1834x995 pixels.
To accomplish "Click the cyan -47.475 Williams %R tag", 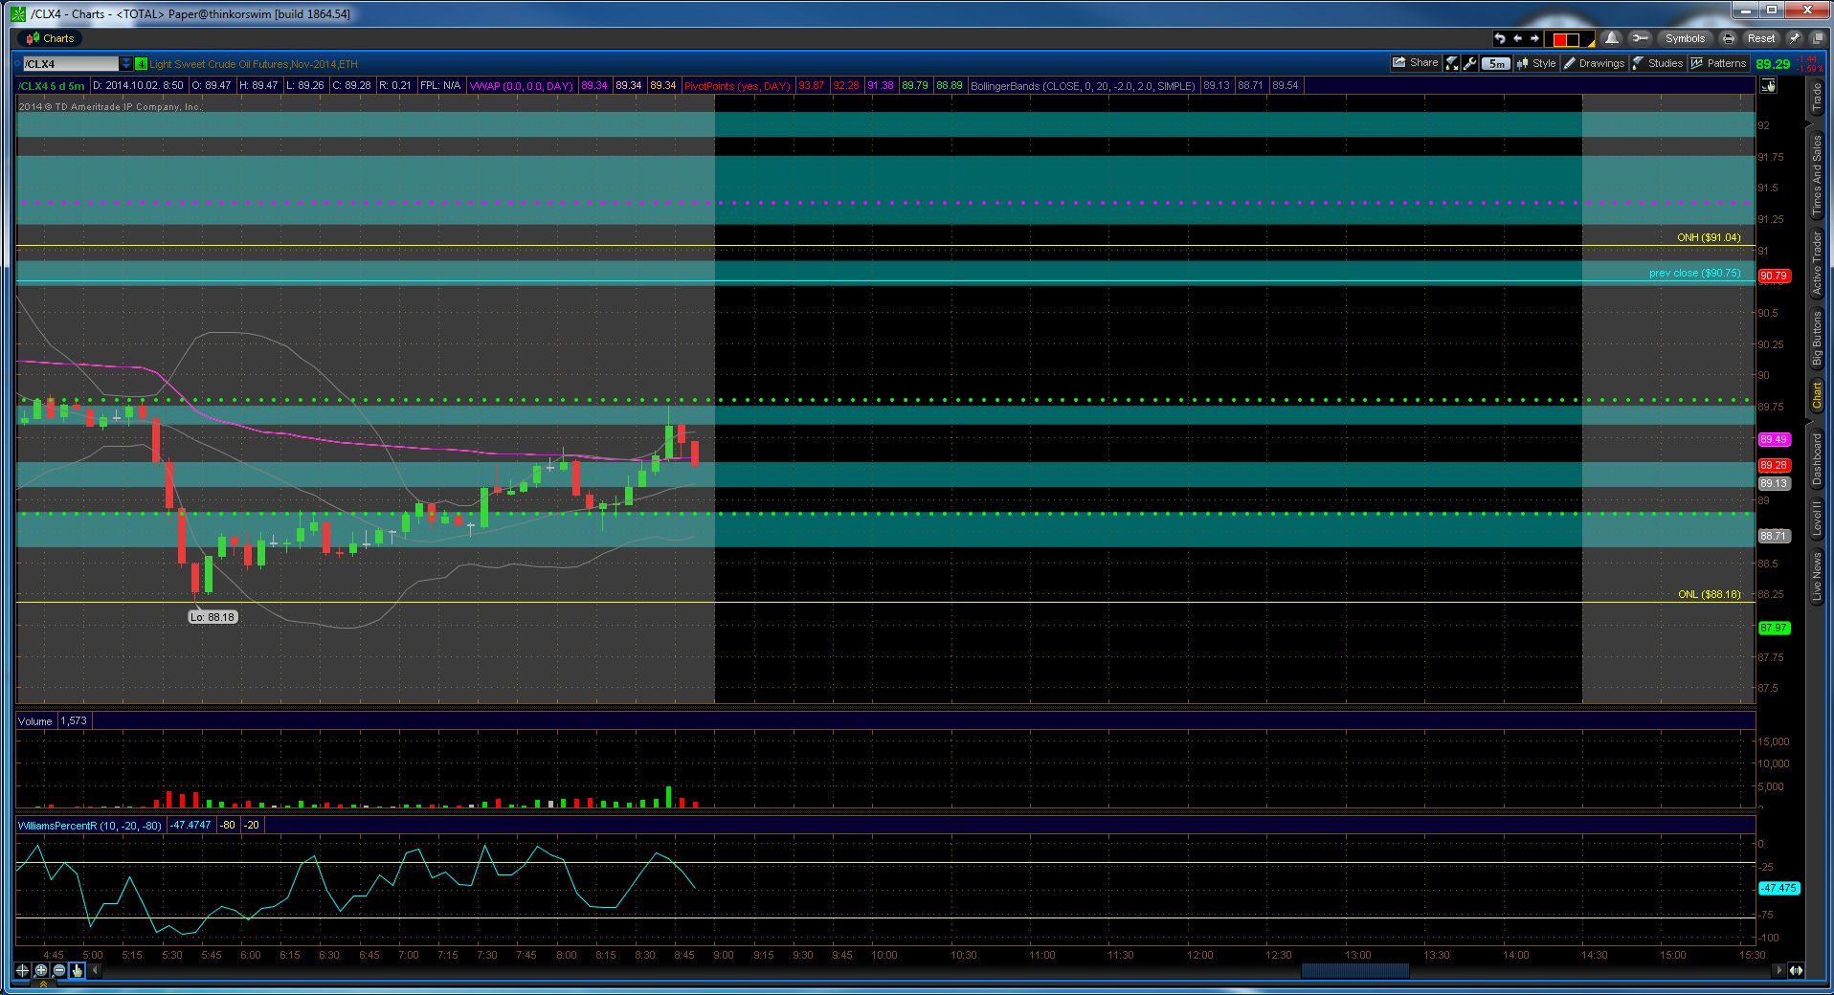I will [x=1778, y=888].
